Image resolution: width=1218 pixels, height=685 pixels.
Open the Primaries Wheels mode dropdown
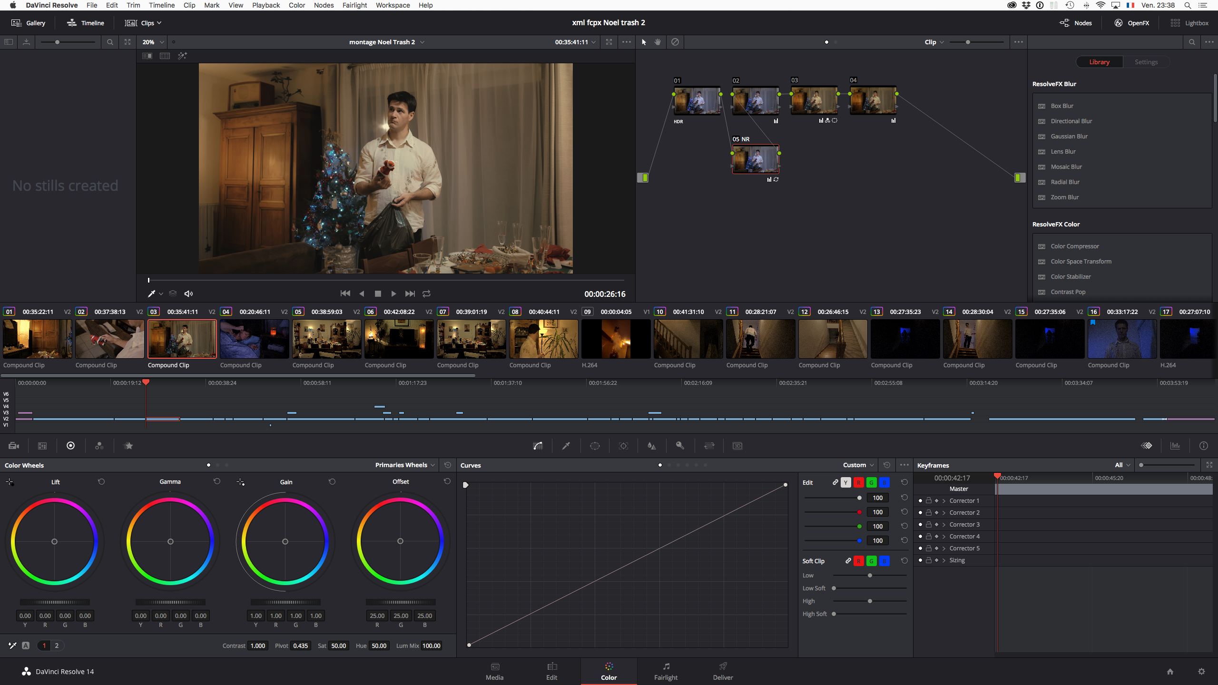405,465
